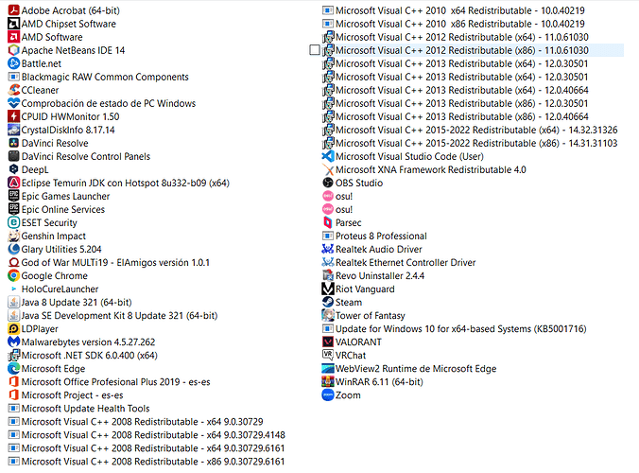The image size is (639, 473).
Task: Select Visual C++ 2008 x64 9.0.30729.4148
Action: (147, 434)
